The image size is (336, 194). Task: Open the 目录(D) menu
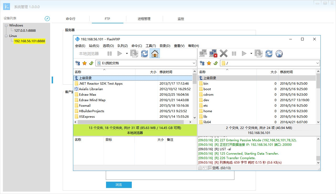pos(165,46)
